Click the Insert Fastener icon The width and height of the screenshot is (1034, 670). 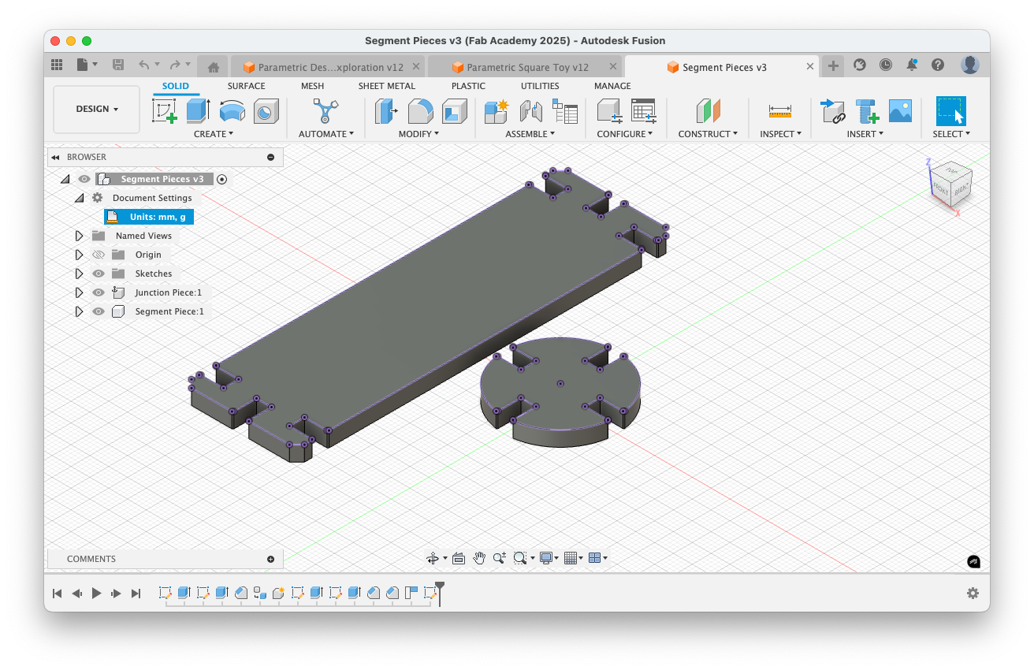[867, 111]
